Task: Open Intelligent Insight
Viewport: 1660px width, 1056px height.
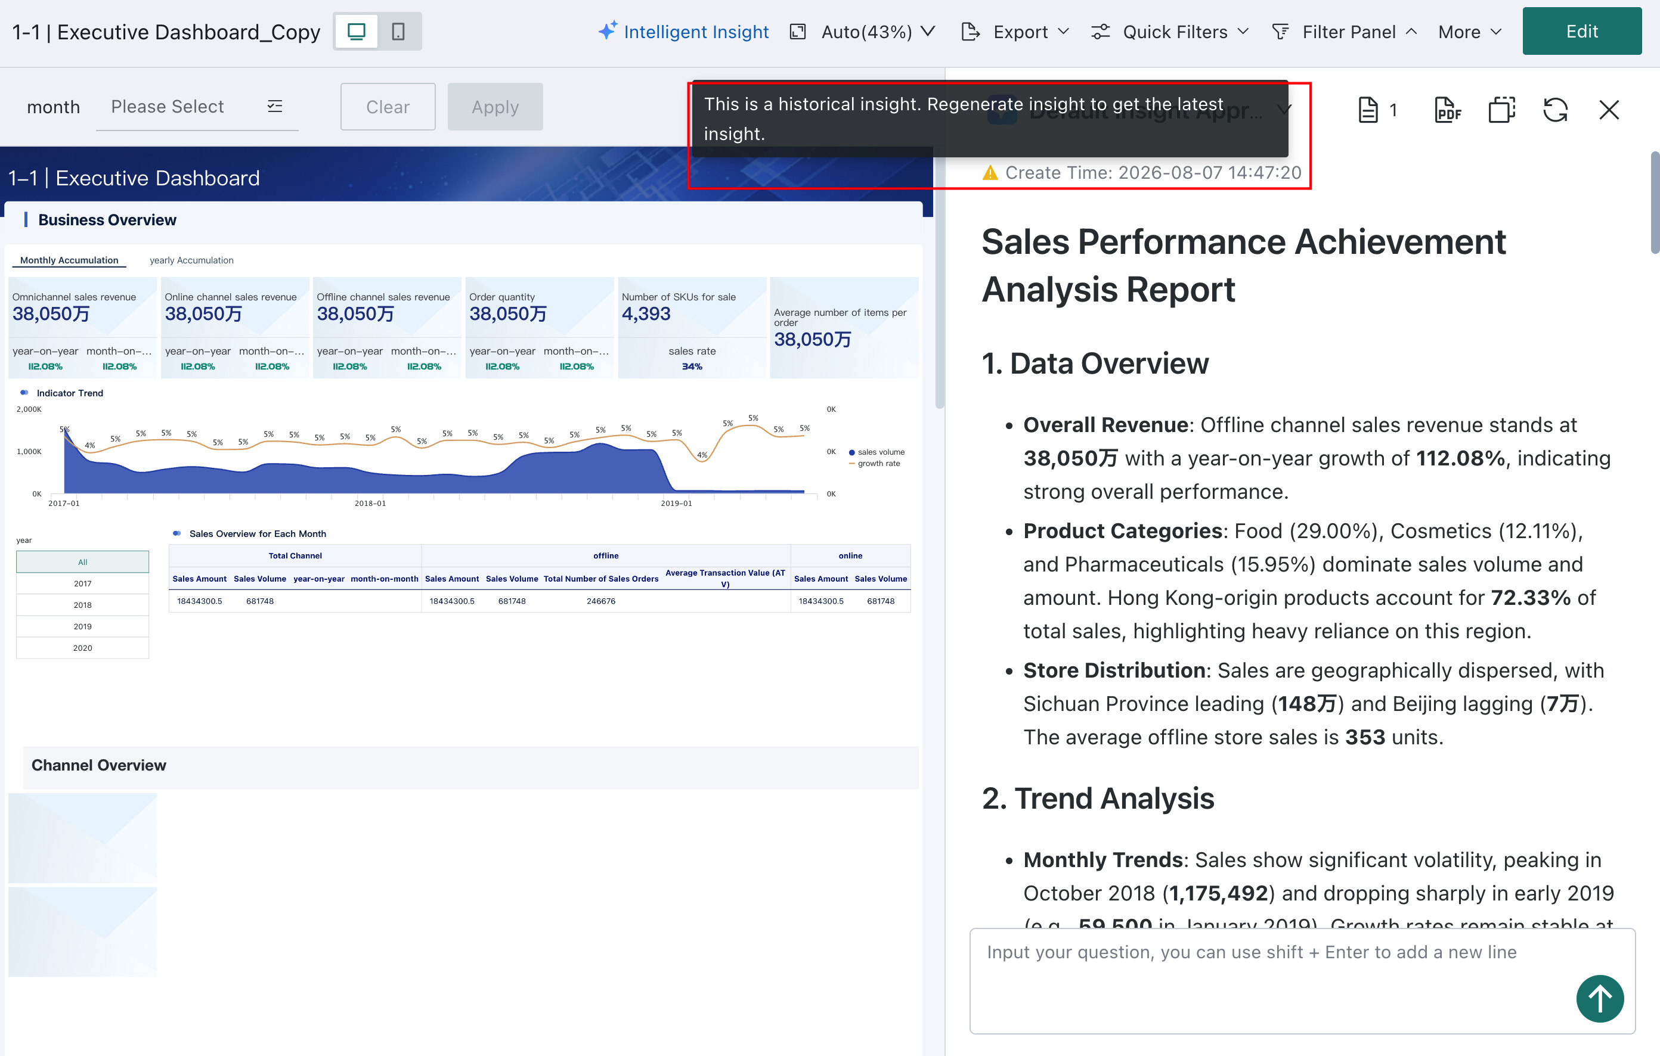Action: tap(683, 32)
